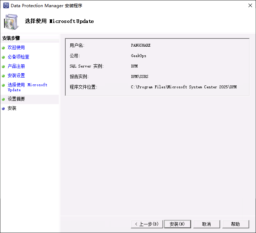Click green status dot beside 产品注册
The width and height of the screenshot is (256, 233).
[3, 66]
